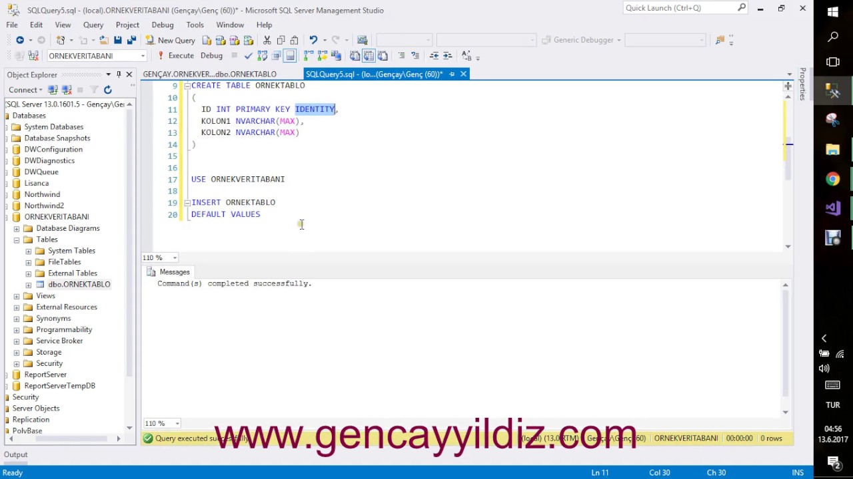Toggle Results to Text icon

355,55
